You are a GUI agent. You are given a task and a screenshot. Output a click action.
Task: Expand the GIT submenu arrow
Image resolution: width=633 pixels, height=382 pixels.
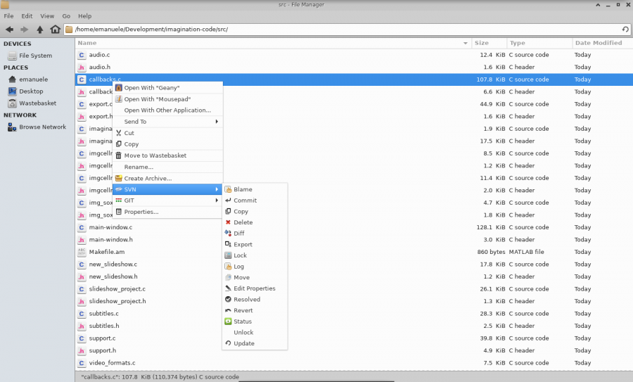[x=217, y=200]
